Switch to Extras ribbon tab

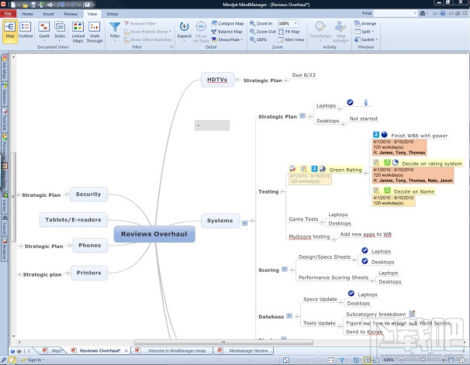click(112, 14)
